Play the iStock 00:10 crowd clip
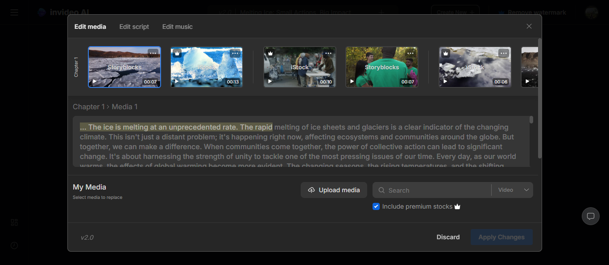This screenshot has width=609, height=265. 270,82
